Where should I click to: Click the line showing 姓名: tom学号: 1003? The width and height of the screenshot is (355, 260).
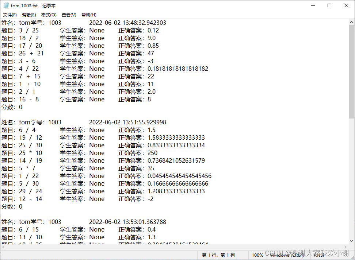tap(33, 22)
